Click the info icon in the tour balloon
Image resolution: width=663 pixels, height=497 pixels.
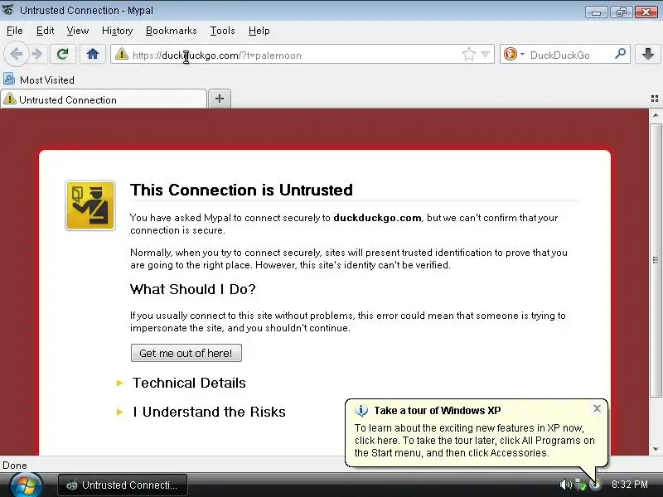point(361,410)
